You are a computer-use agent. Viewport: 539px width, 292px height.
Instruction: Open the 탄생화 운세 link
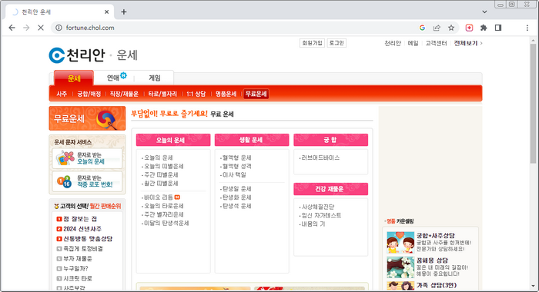point(237,197)
